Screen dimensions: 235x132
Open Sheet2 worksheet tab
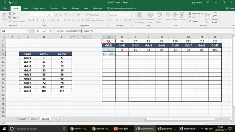click(x=34, y=119)
